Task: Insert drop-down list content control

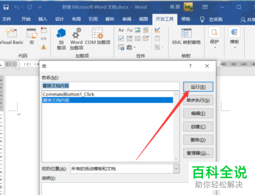Action: [x=138, y=38]
